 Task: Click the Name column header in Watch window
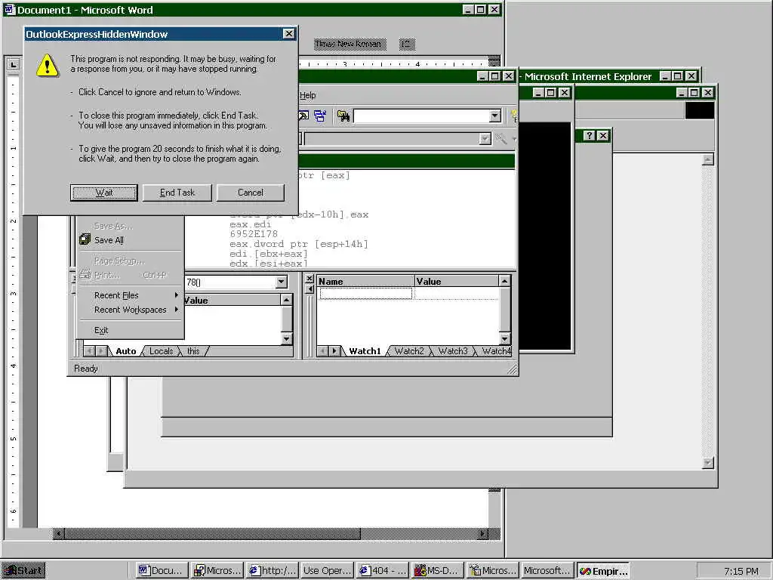(366, 281)
